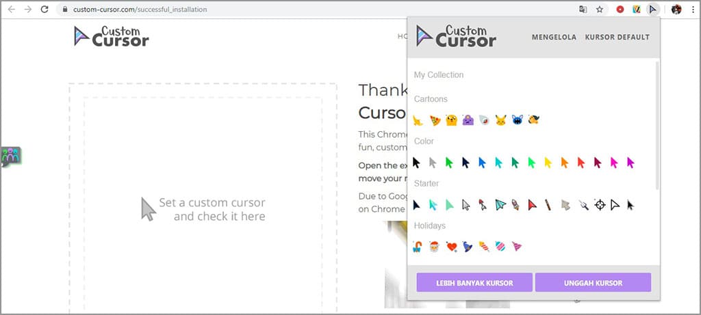Pick the witch hat holiday cursor
Screen dimensions: 701x315
click(468, 247)
